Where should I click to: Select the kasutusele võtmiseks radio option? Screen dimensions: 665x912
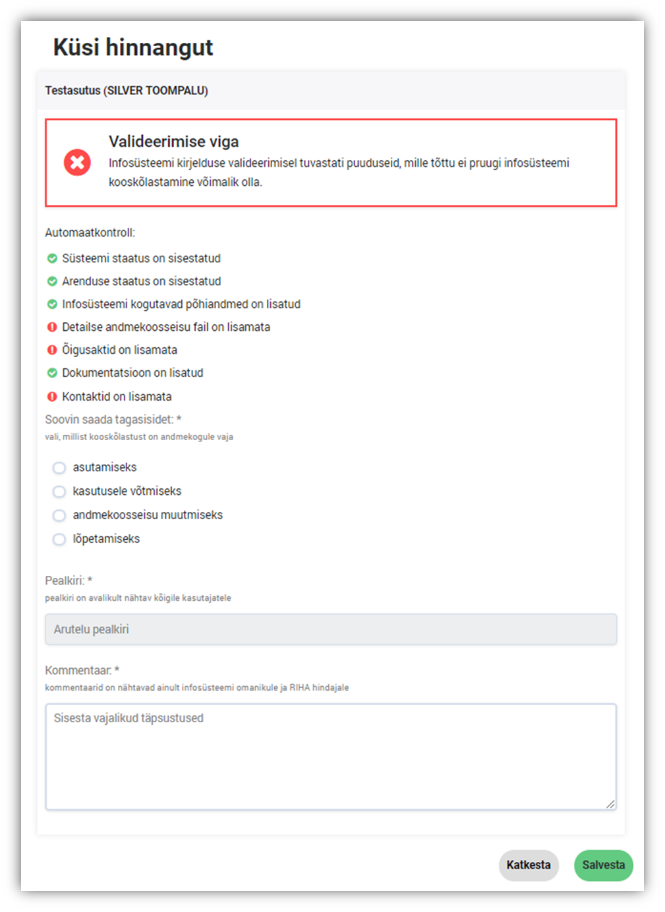59,492
